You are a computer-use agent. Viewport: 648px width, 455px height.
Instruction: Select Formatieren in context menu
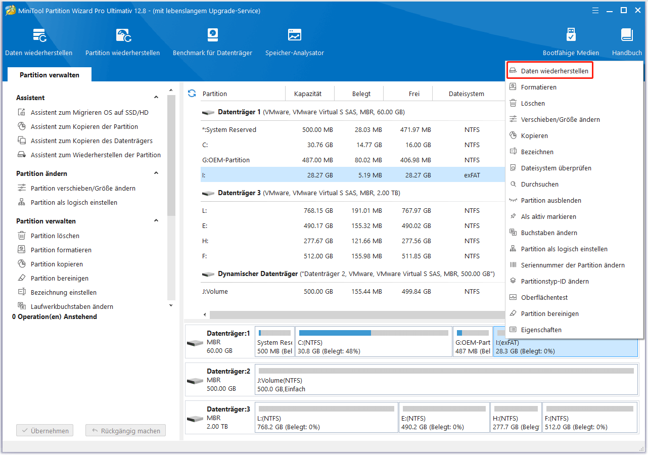click(574, 87)
